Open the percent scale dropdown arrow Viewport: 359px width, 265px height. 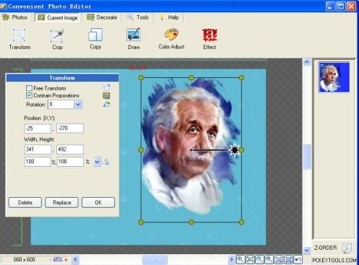tap(97, 162)
